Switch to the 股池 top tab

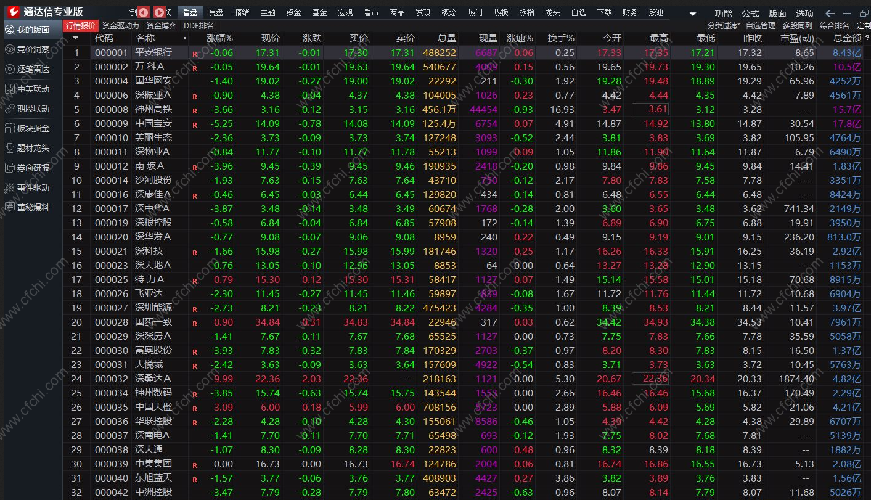(x=656, y=12)
